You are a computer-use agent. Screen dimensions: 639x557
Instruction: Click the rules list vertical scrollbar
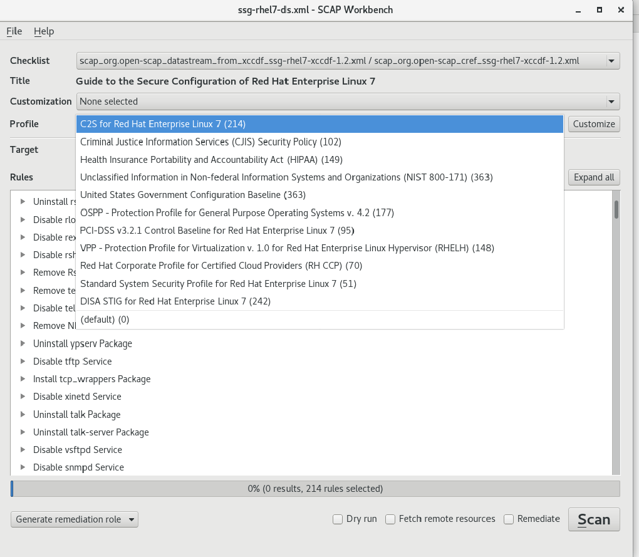point(616,332)
